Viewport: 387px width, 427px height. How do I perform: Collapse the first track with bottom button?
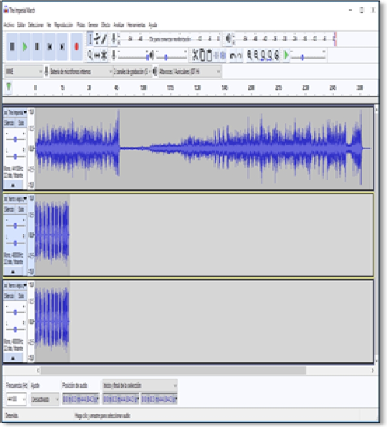pyautogui.click(x=14, y=185)
